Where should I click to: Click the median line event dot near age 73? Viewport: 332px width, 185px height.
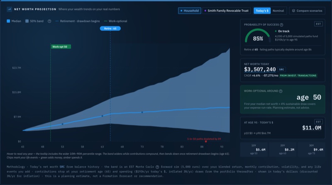point(142,112)
